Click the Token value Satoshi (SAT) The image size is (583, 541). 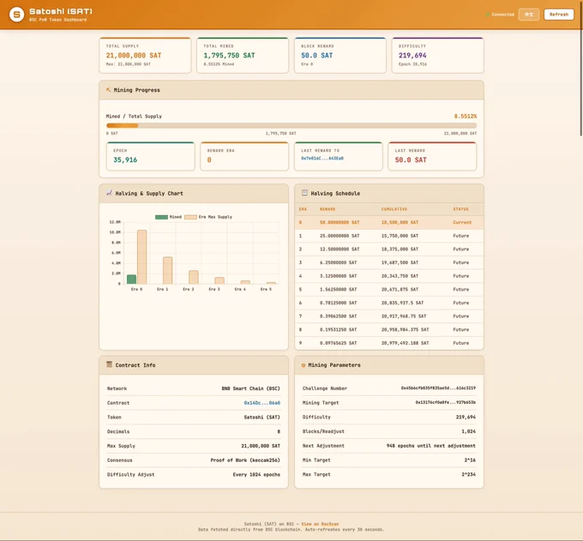click(261, 418)
